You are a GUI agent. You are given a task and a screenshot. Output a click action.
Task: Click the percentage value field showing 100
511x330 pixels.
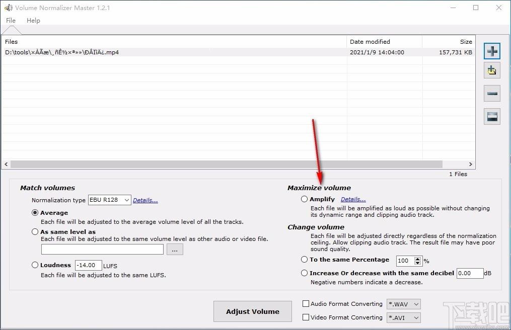405,261
